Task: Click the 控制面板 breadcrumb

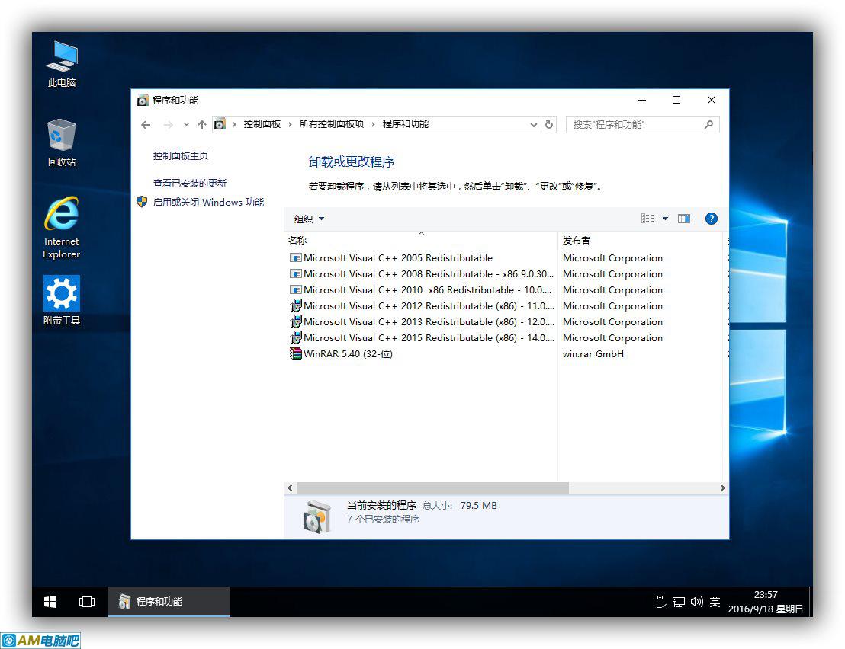Action: (262, 124)
